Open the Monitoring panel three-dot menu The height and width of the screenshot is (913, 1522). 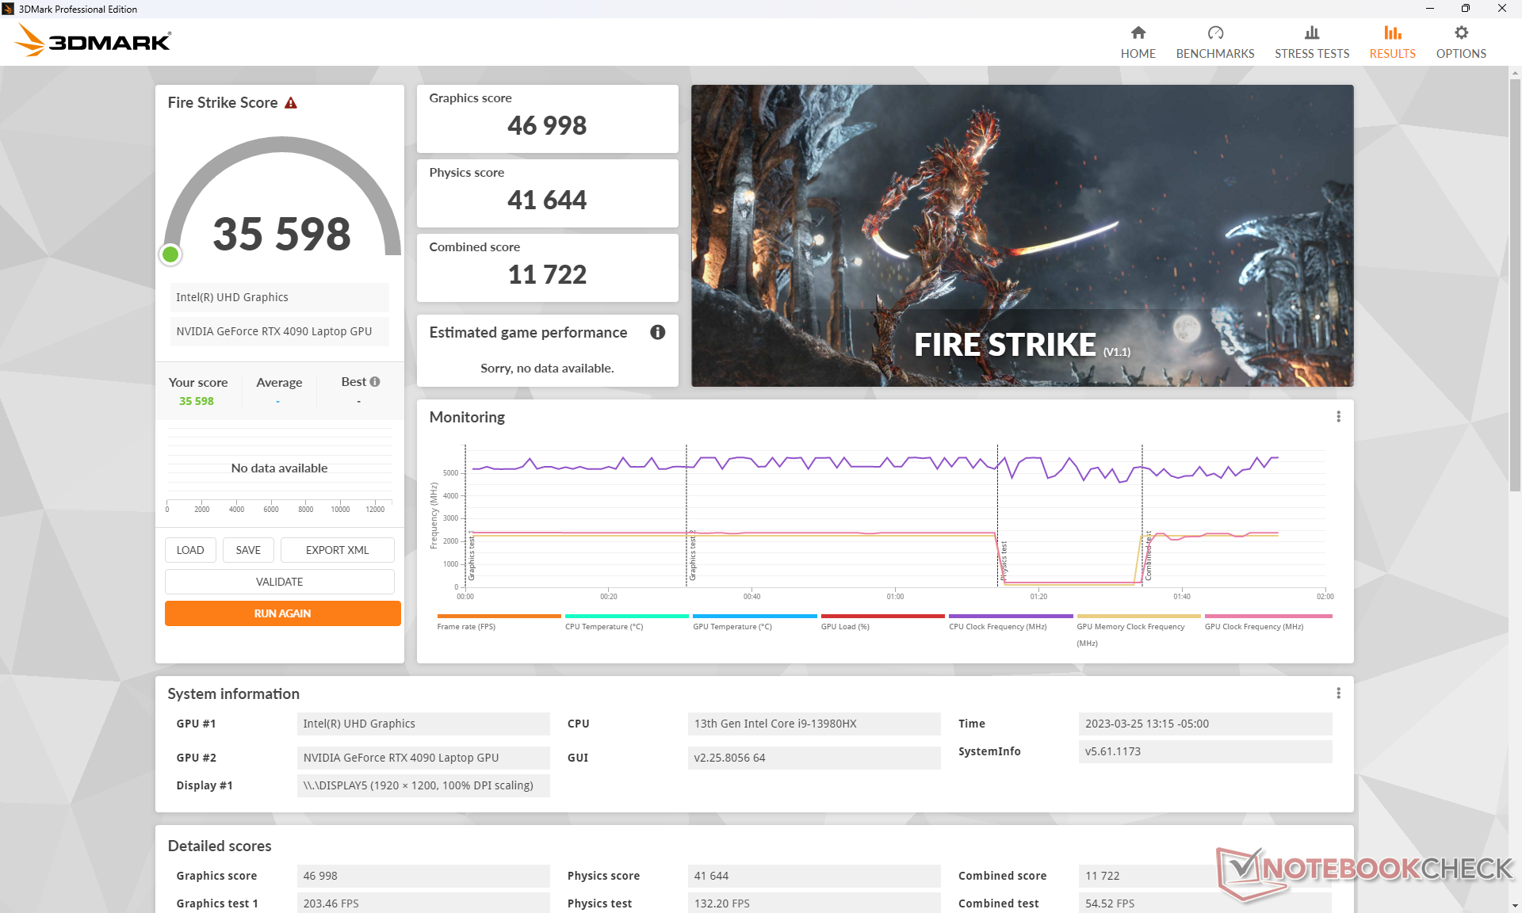(x=1338, y=417)
